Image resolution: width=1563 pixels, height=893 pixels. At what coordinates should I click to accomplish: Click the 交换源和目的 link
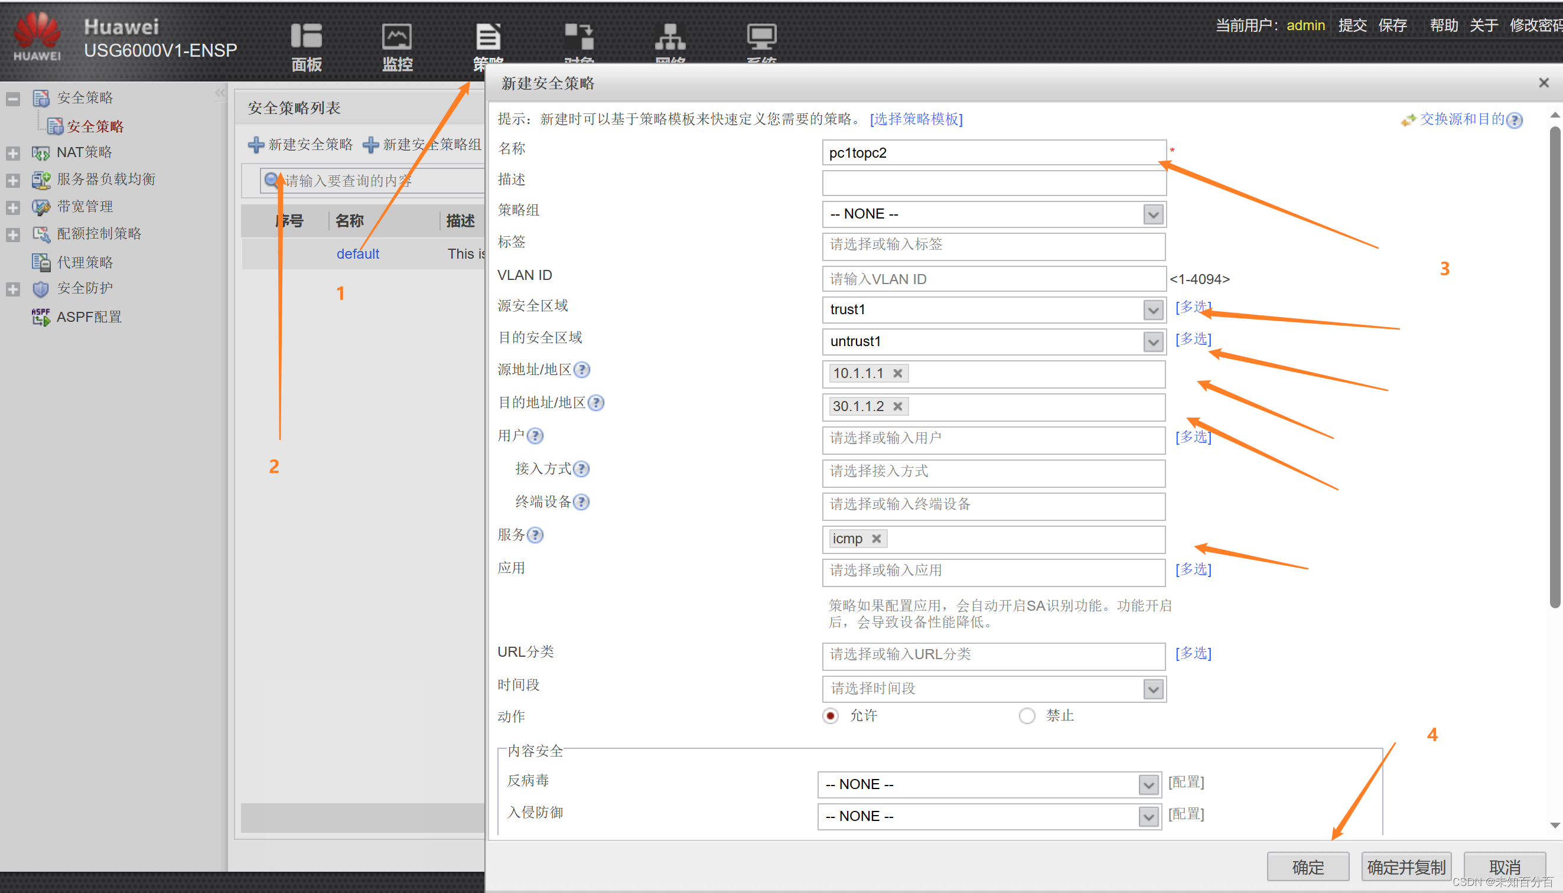tap(1461, 119)
